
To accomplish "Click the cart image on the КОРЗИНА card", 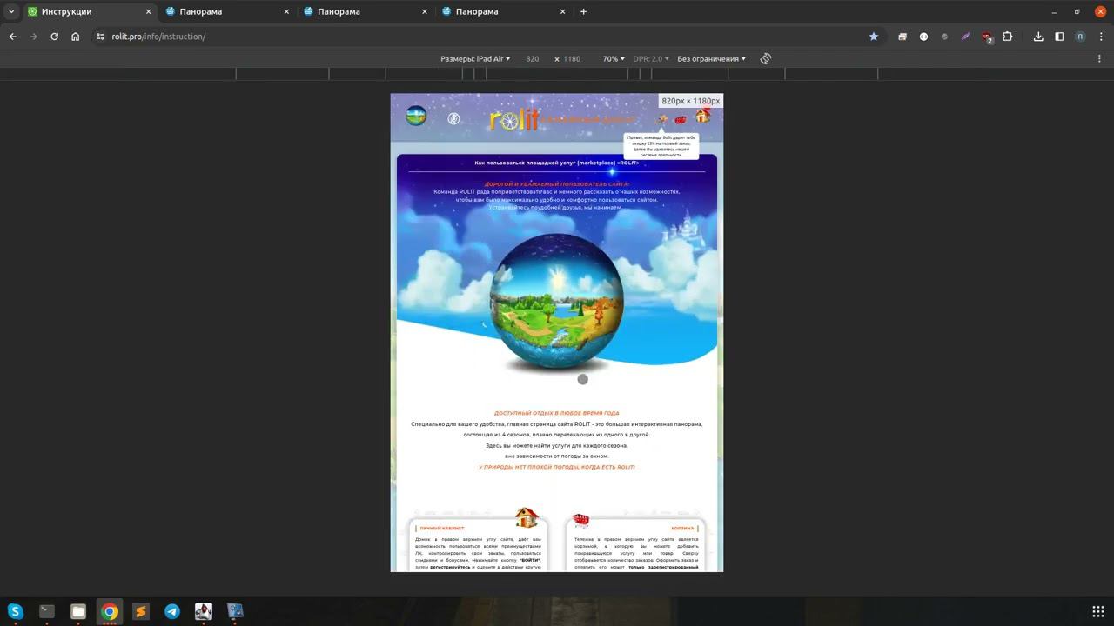I will pyautogui.click(x=580, y=520).
